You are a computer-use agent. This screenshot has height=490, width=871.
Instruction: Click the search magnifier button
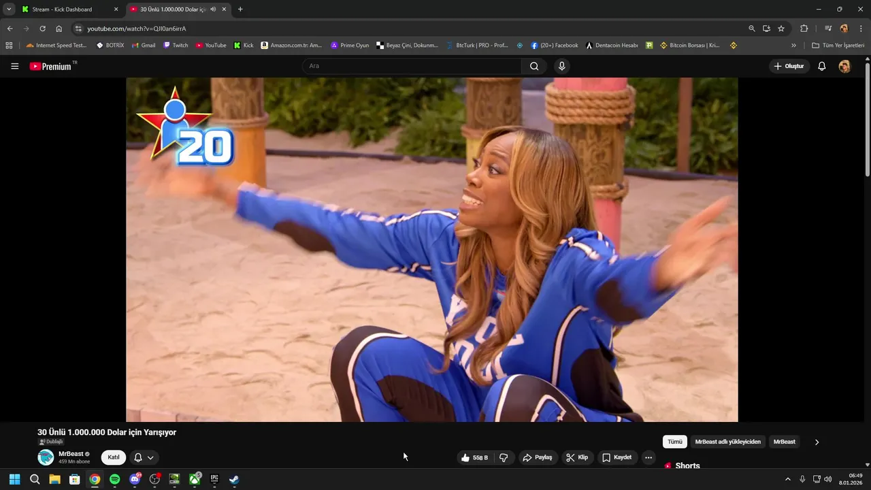tap(534, 66)
